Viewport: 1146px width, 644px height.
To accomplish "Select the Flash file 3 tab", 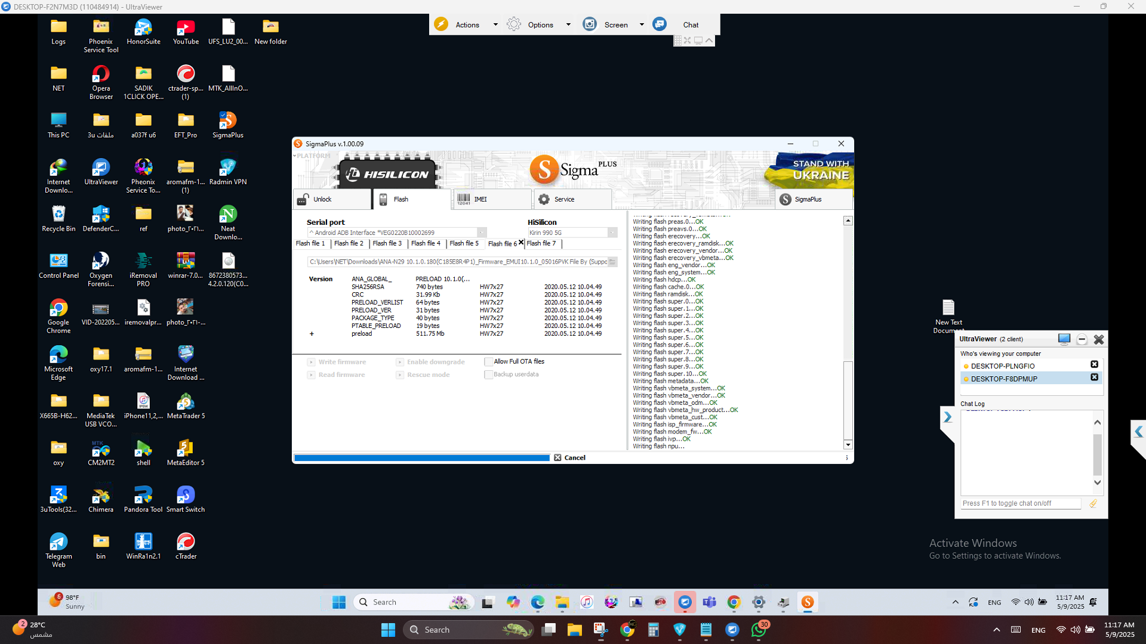I will point(387,243).
